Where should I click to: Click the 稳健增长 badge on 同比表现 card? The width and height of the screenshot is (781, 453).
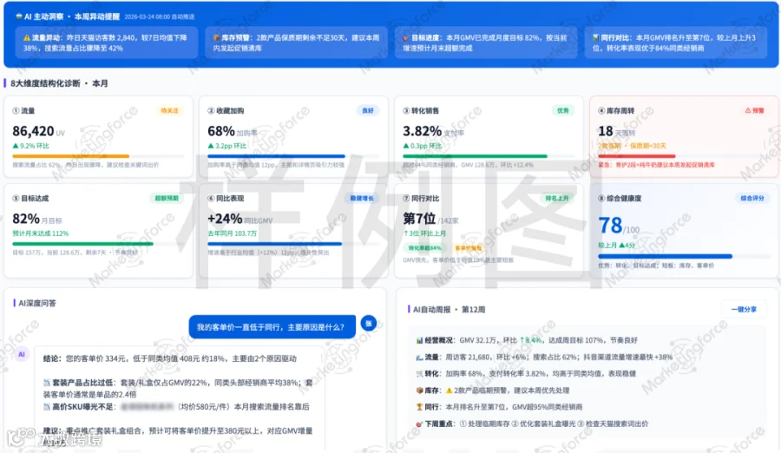coord(362,199)
